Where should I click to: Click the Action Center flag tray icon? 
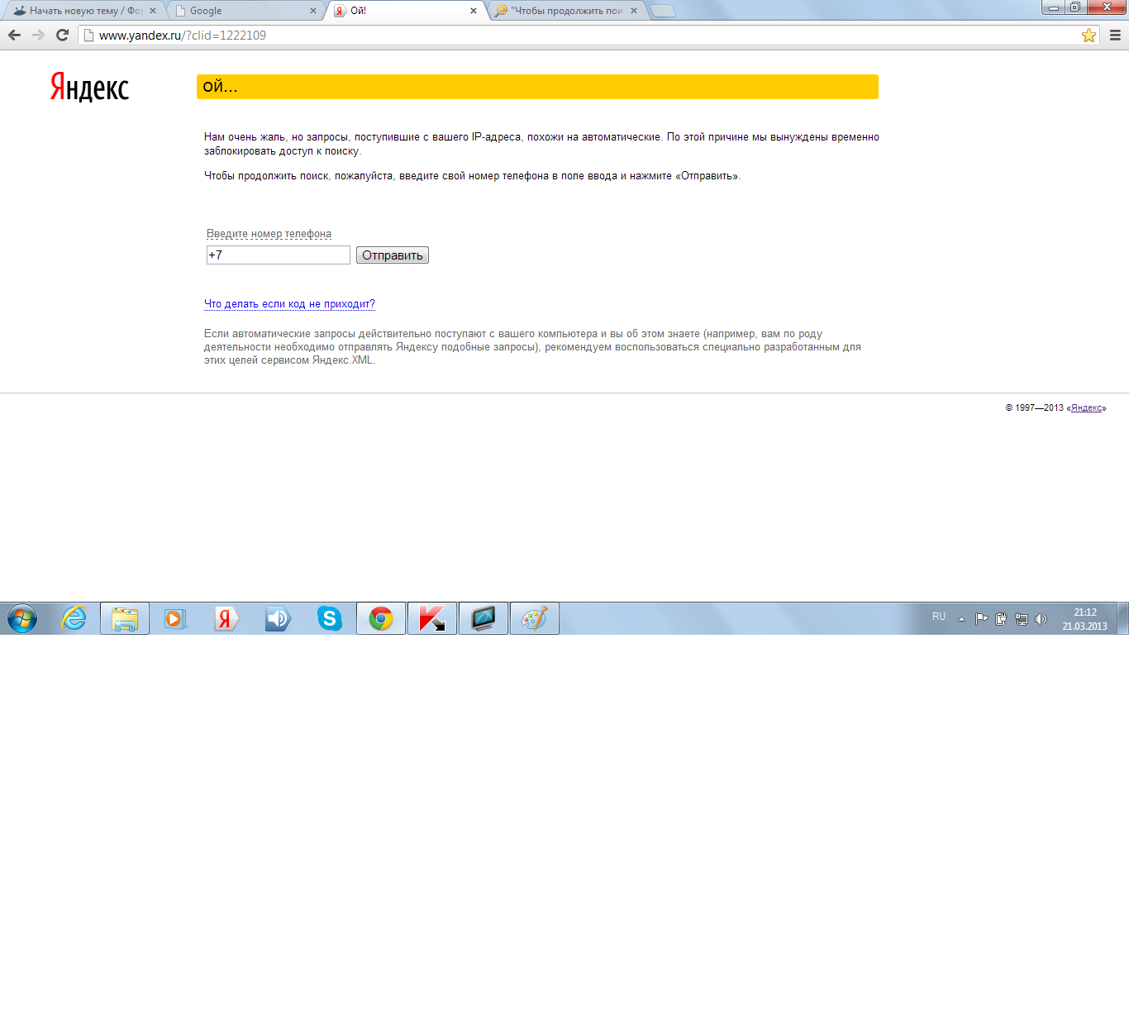point(981,619)
